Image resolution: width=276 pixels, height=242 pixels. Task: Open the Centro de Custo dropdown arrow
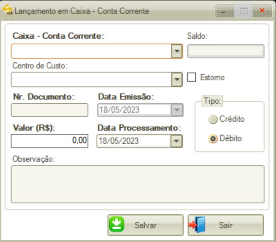(x=177, y=79)
